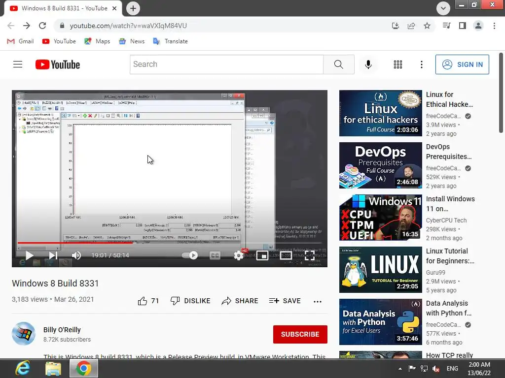Viewport: 505px width, 378px height.
Task: Open the taskbar clock and date
Action: tap(479, 369)
